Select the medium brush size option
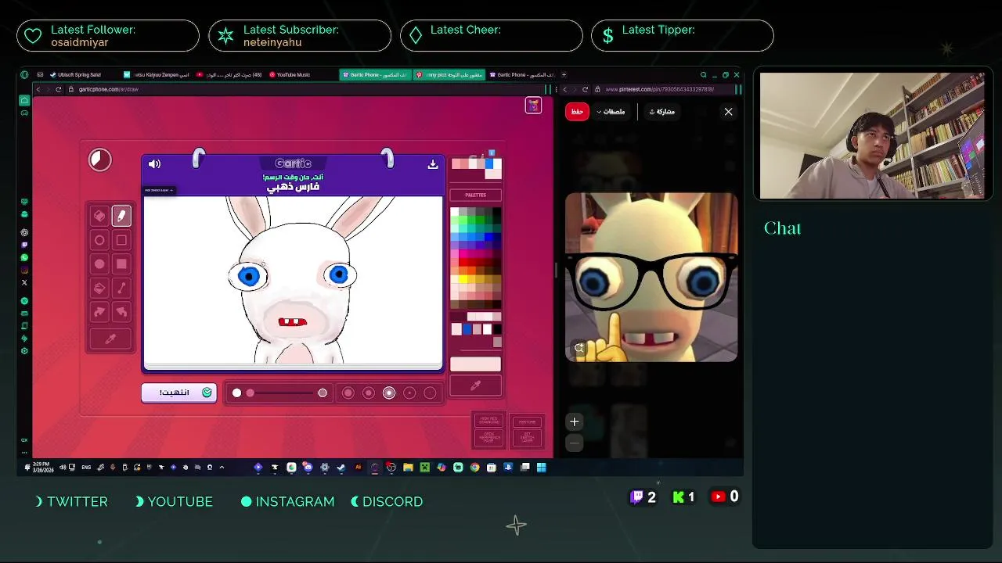Screen dimensions: 1002x563 coord(389,393)
